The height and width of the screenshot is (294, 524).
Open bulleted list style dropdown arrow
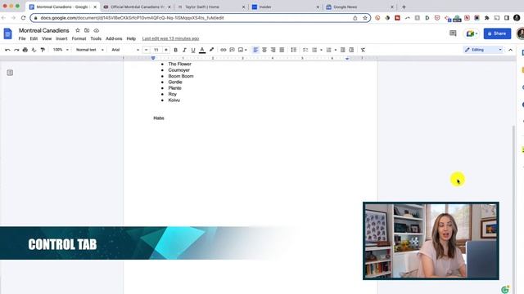321,50
